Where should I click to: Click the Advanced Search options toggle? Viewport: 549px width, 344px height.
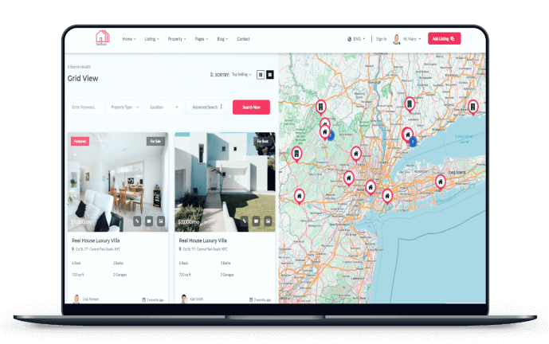click(x=207, y=107)
